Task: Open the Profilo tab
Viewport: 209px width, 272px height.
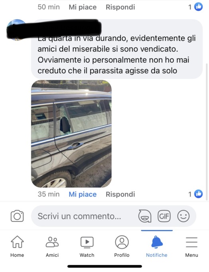Action: (x=122, y=246)
